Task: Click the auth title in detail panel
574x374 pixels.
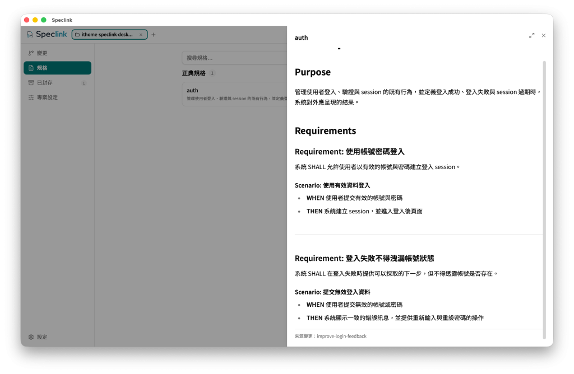Action: 301,38
